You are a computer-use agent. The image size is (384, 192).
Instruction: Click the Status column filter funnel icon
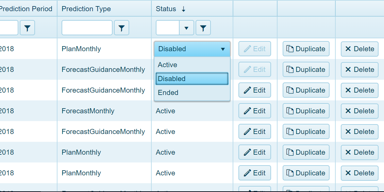203,28
